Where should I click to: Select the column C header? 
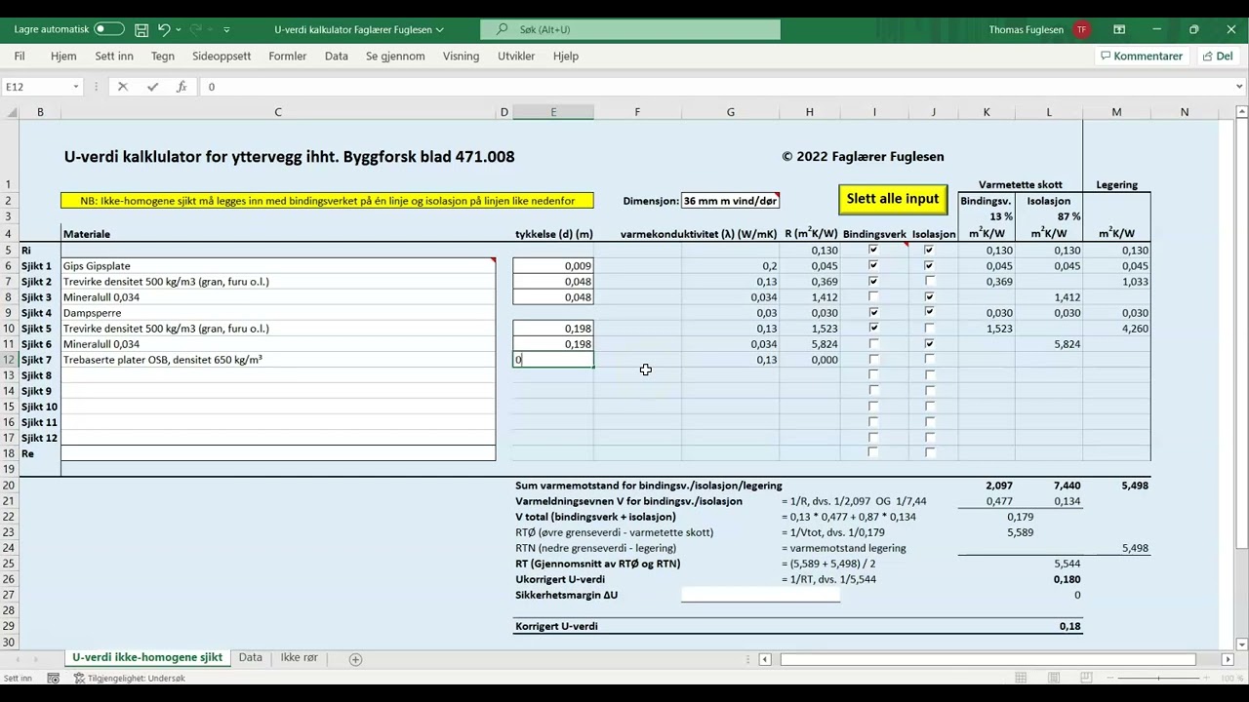coord(278,112)
